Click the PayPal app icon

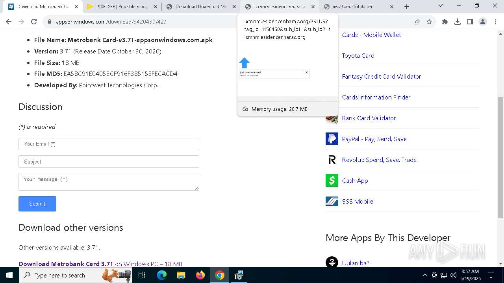point(332,139)
